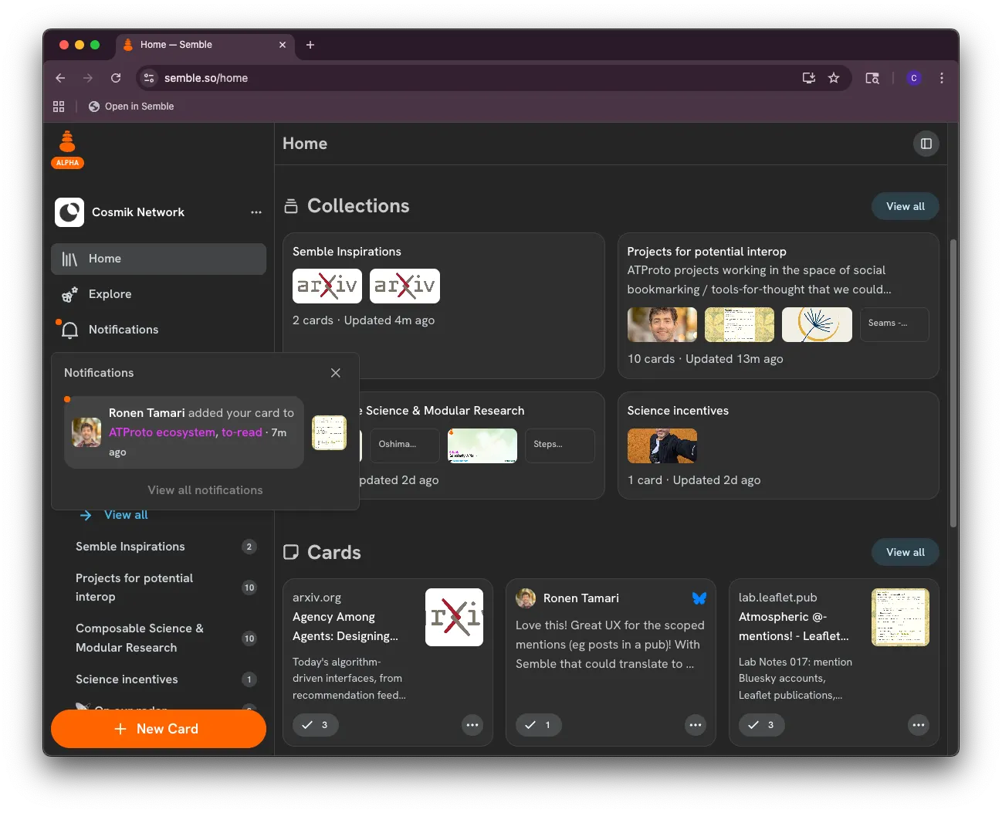Click the browser apps grid icon

(x=59, y=107)
